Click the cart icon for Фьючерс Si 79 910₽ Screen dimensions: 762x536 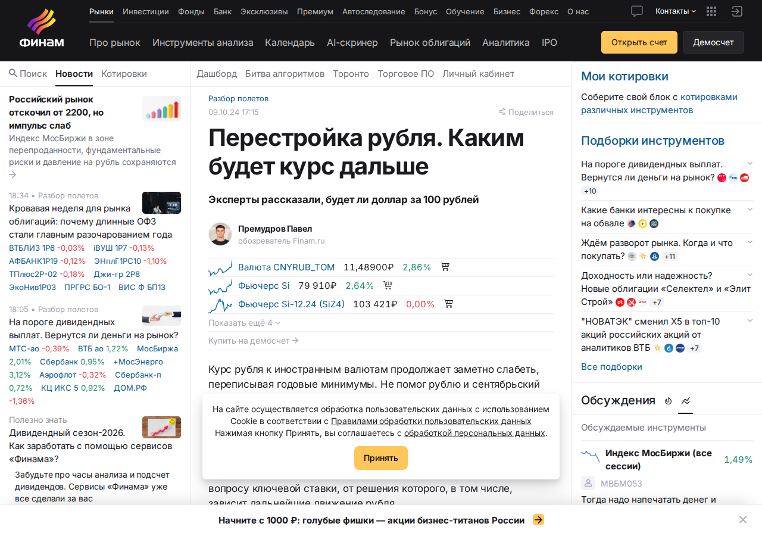(x=388, y=285)
